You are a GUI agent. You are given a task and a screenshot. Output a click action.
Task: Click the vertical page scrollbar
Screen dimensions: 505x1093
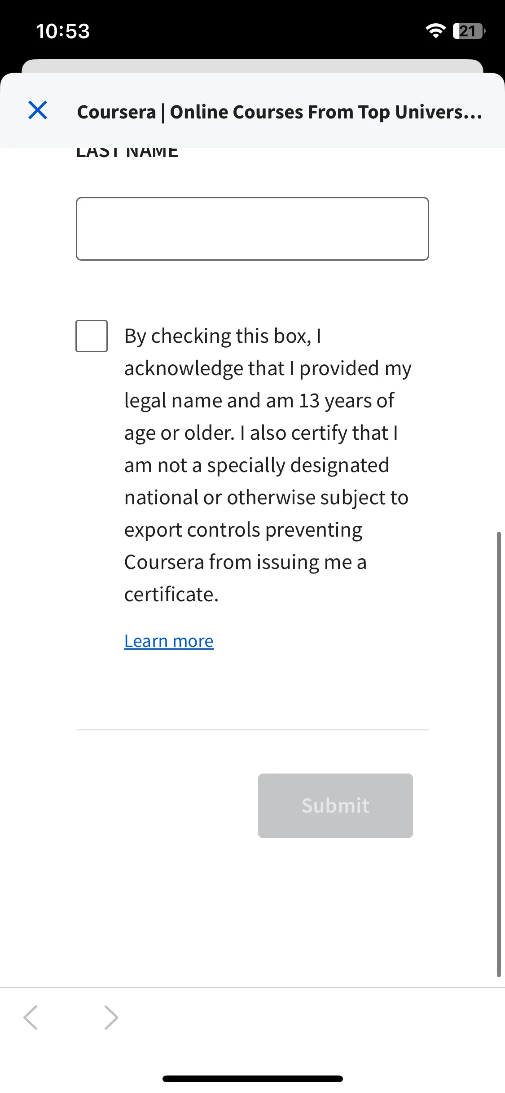tap(498, 754)
